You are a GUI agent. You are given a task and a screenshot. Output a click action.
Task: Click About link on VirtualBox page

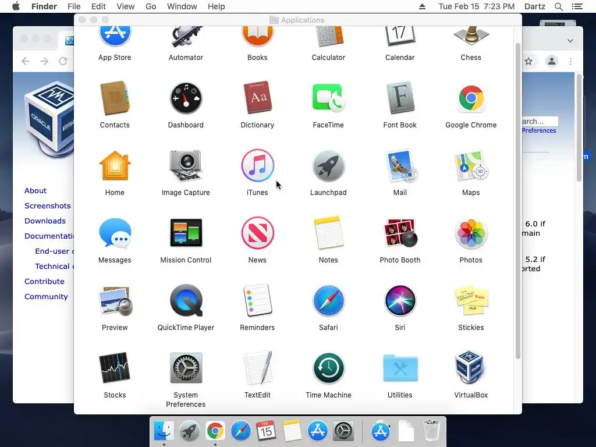point(36,190)
